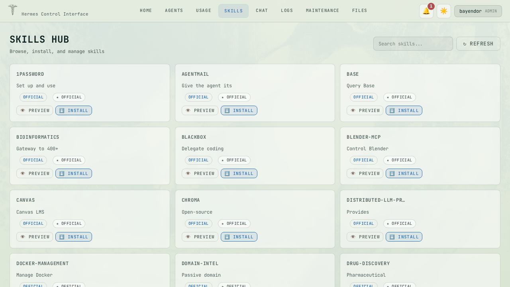Focus the Search skills input field
This screenshot has height=287, width=510.
pyautogui.click(x=413, y=44)
